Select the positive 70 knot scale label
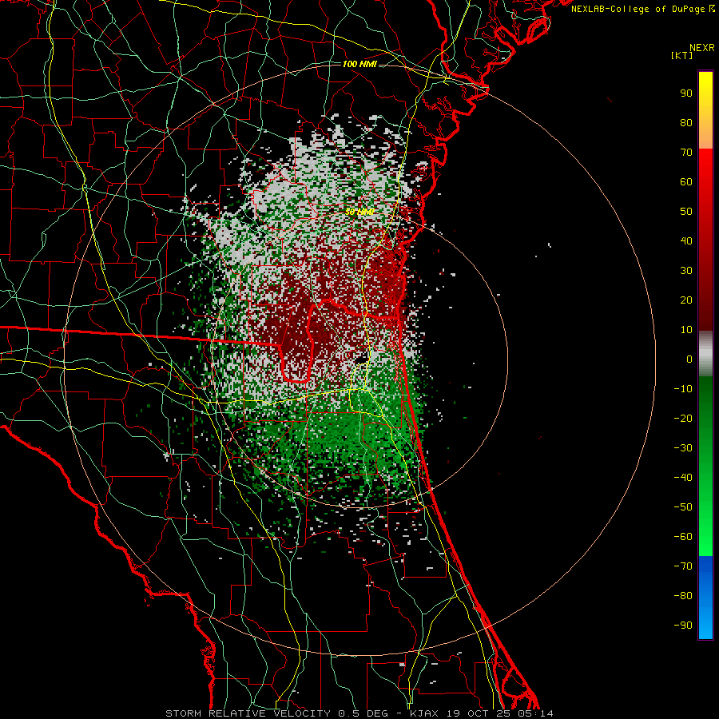 (686, 153)
